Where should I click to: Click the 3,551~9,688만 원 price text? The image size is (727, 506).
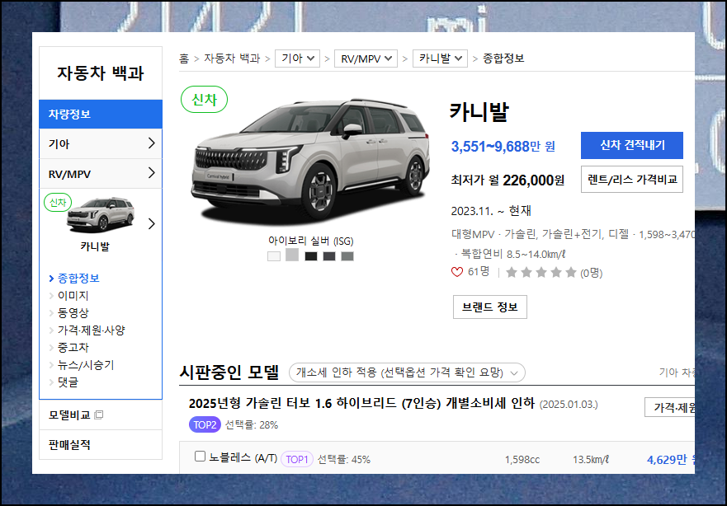tap(503, 147)
